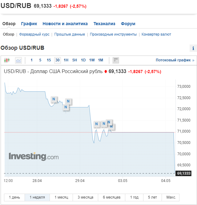Open the Теханализ tab
197x205 pixels.
click(104, 24)
